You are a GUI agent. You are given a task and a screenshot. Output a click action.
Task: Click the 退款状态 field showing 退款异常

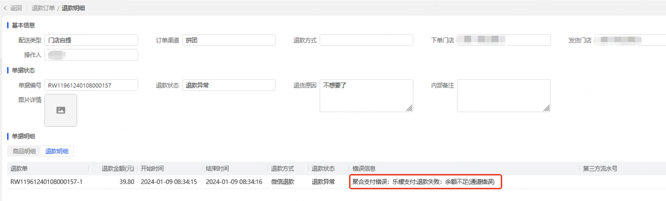point(229,85)
